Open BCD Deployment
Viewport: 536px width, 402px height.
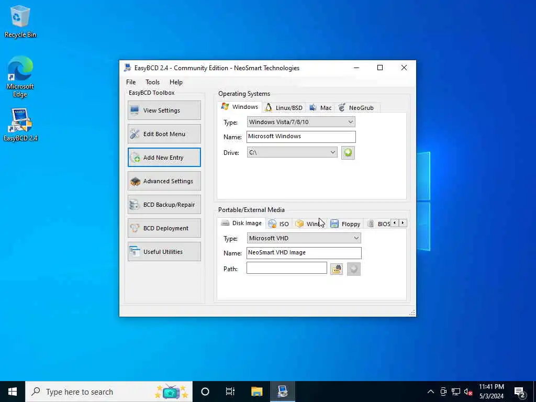164,228
